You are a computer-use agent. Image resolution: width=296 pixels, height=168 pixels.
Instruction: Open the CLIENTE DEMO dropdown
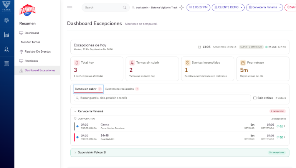tap(228, 7)
